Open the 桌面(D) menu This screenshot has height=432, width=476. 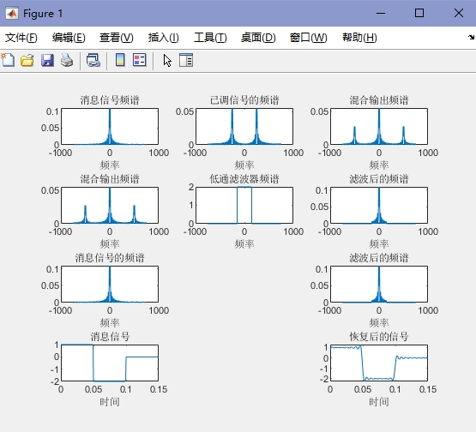click(x=258, y=38)
